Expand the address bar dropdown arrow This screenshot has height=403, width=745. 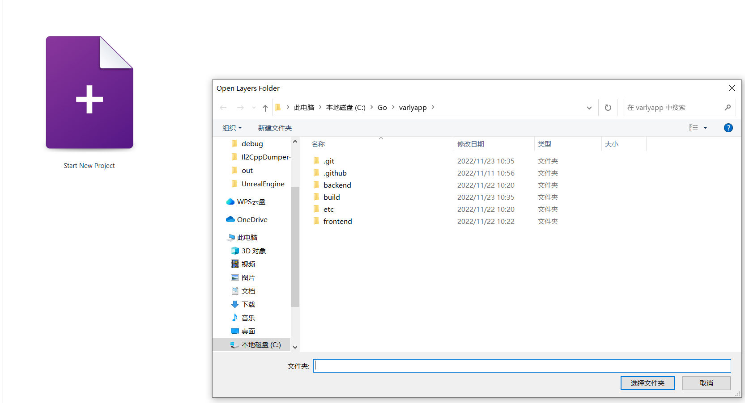tap(589, 107)
